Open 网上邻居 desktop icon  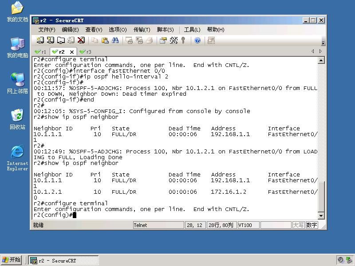[x=17, y=83]
